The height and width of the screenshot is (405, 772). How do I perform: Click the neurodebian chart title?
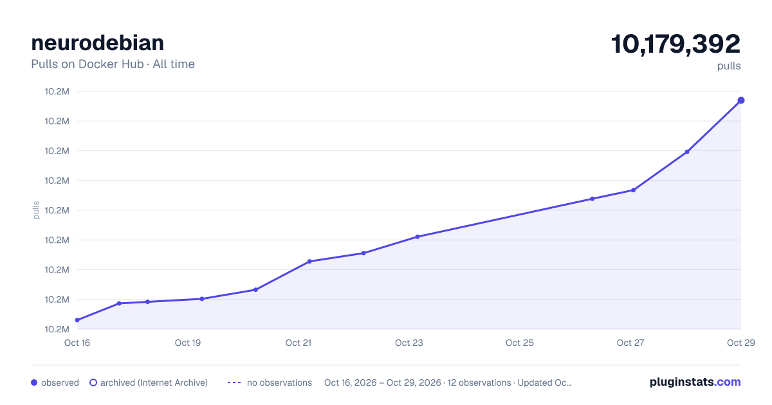pos(97,42)
